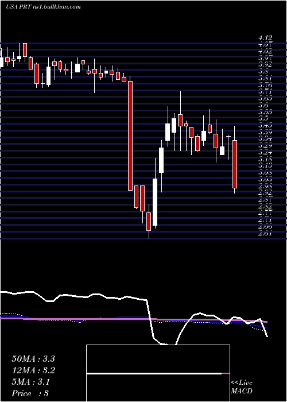This screenshot has width=287, height=402.
Task: Click the 2.98 price axis label
Action: (x=265, y=187)
